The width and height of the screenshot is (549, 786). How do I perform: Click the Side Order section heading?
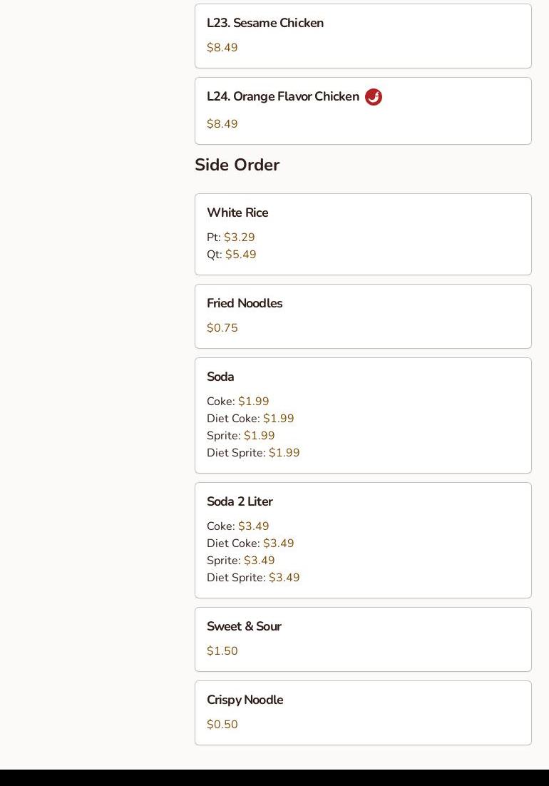(x=237, y=165)
